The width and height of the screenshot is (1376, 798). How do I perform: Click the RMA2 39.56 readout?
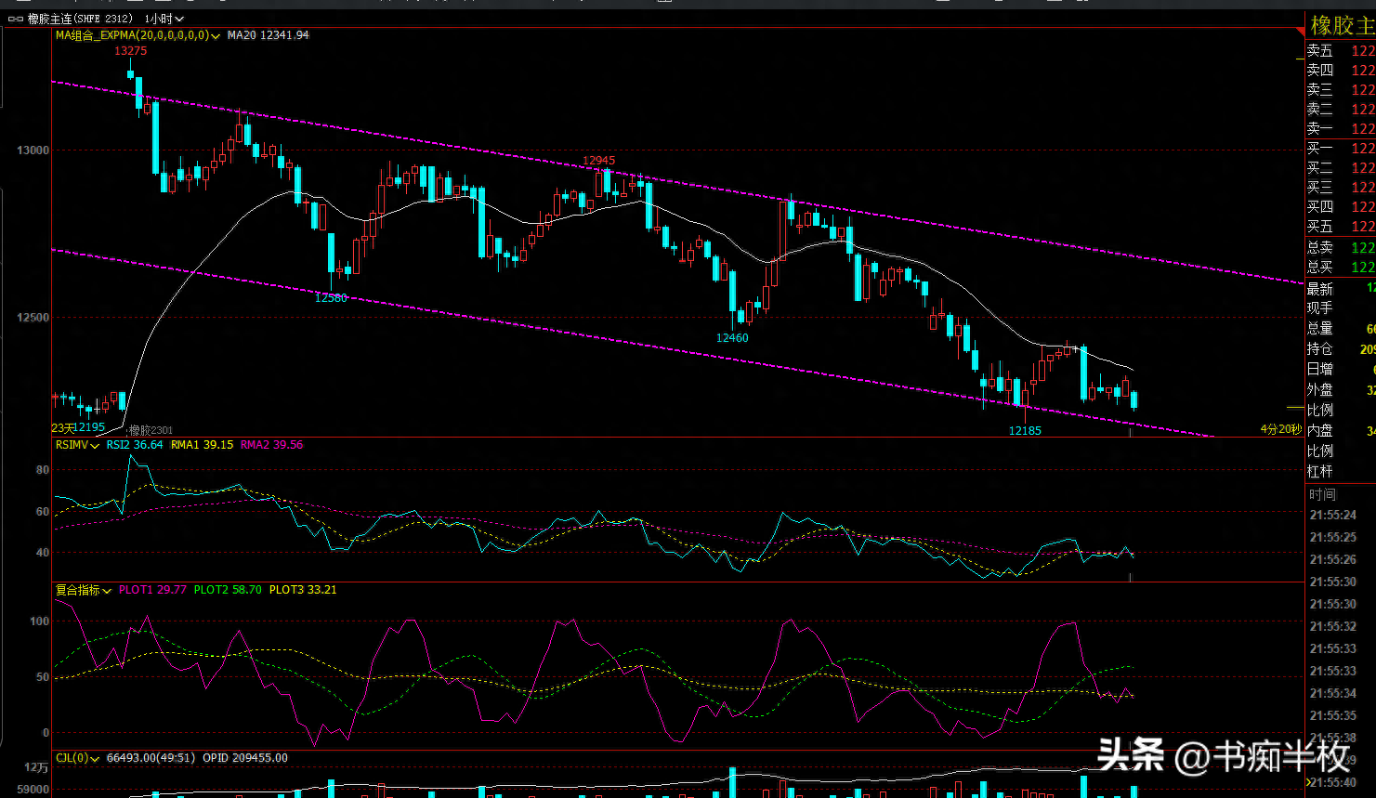(272, 445)
